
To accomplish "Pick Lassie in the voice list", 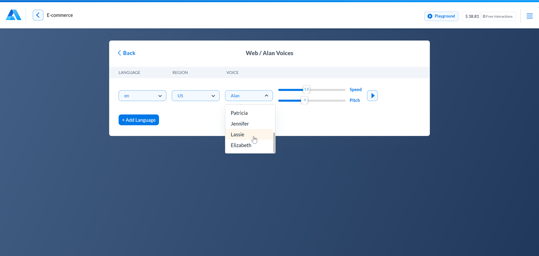I will [237, 135].
